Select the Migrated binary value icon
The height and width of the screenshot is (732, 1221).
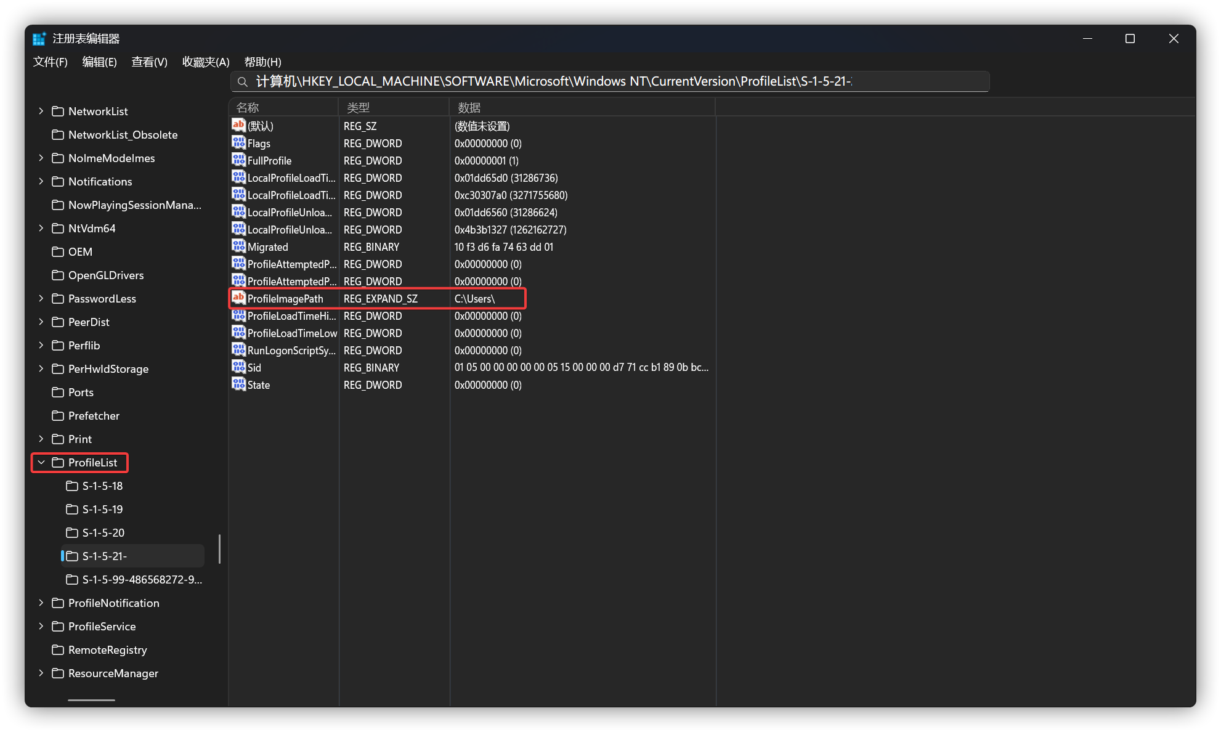click(238, 246)
